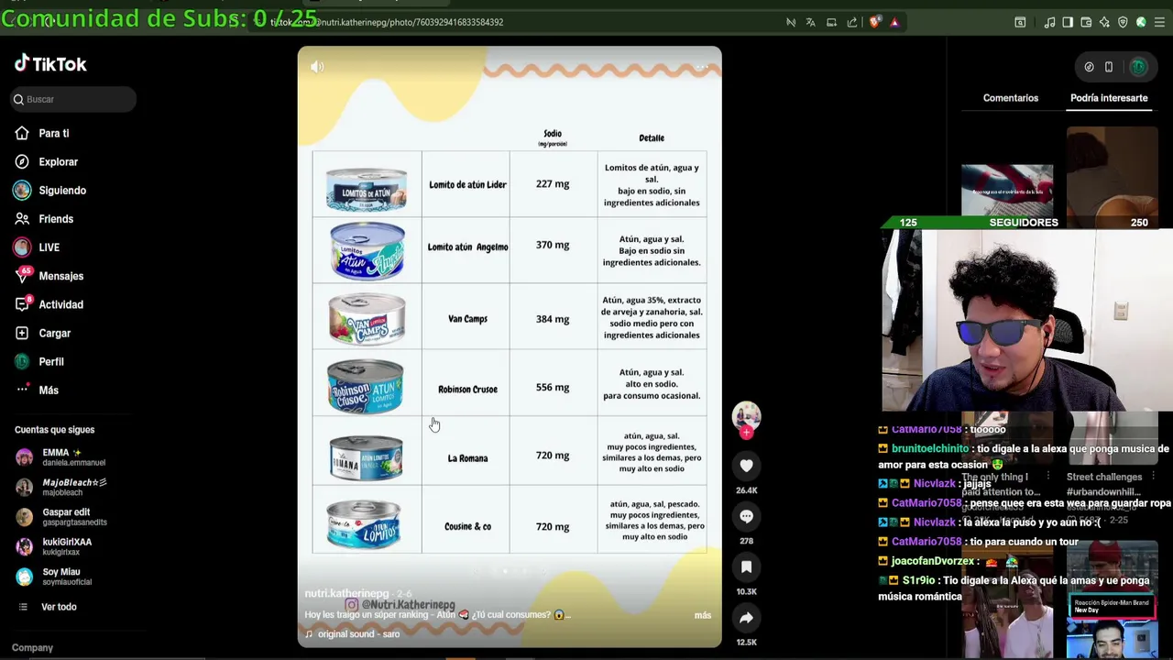Click the install app icon in address bar
Image resolution: width=1173 pixels, height=660 pixels.
click(x=831, y=22)
